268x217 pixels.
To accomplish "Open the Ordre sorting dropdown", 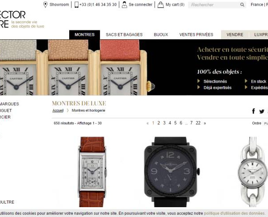I will [266, 123].
